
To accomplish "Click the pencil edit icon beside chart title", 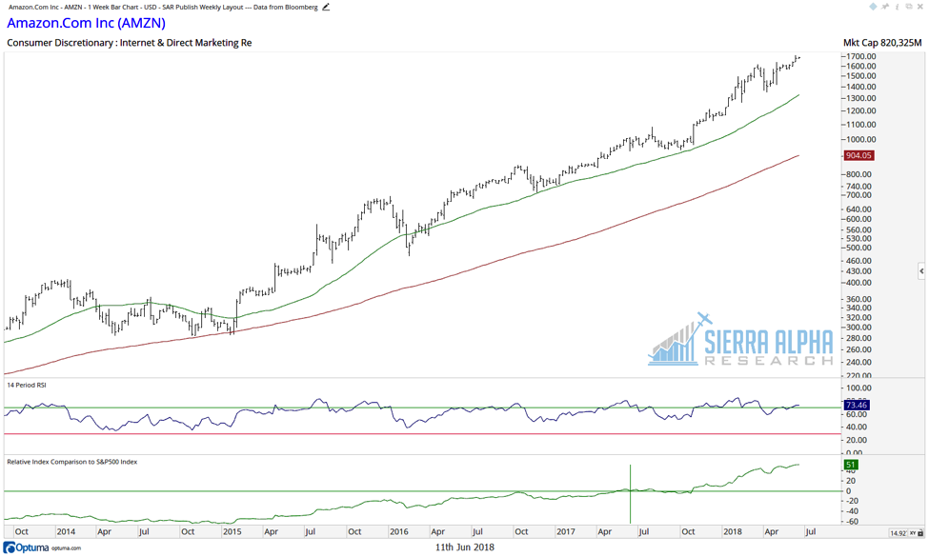I will [326, 7].
